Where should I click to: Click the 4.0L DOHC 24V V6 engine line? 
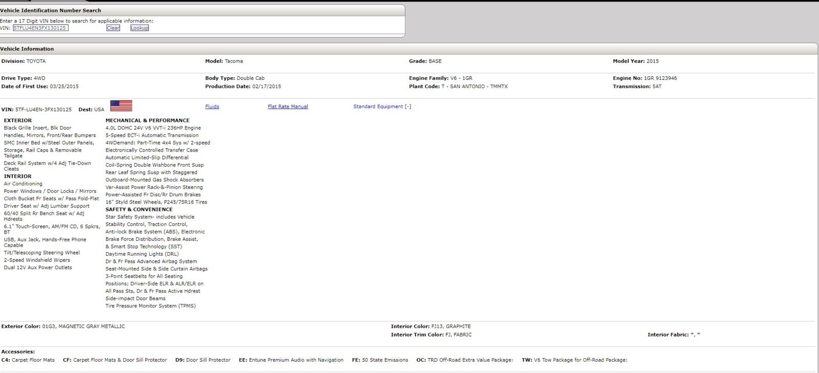[x=153, y=128]
